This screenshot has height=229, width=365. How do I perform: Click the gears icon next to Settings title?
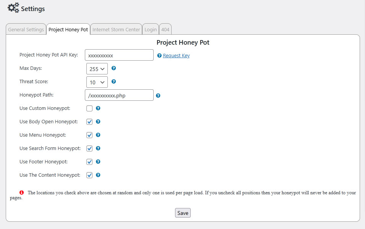pyautogui.click(x=13, y=7)
